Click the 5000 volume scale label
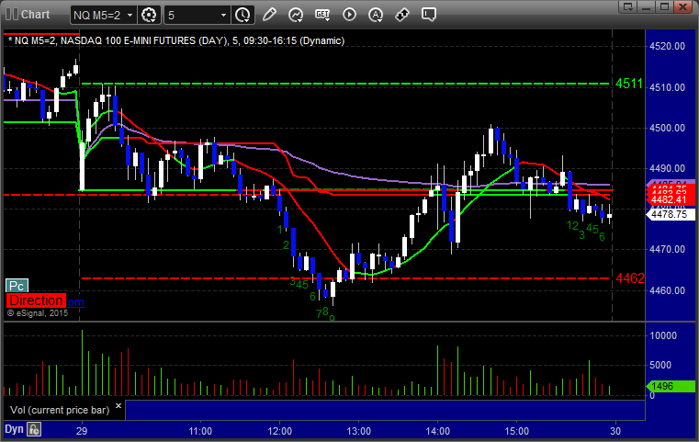Screen dimensions: 699x442 coord(660,366)
